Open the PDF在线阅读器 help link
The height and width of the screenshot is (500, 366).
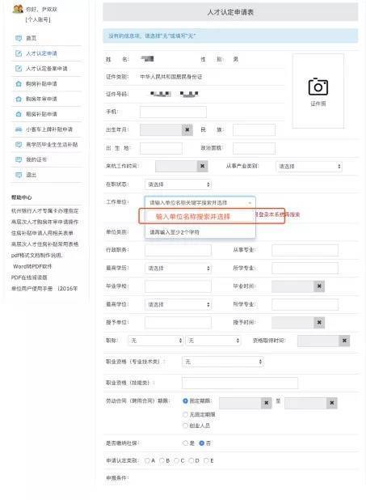click(29, 278)
